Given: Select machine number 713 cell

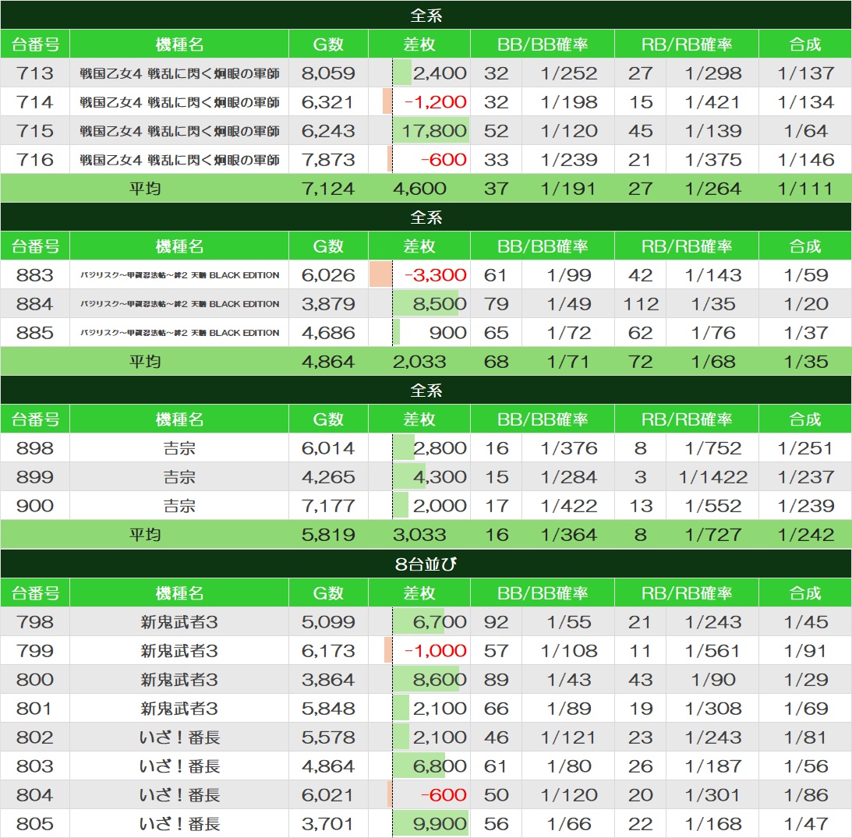Looking at the screenshot, I should pos(35,72).
